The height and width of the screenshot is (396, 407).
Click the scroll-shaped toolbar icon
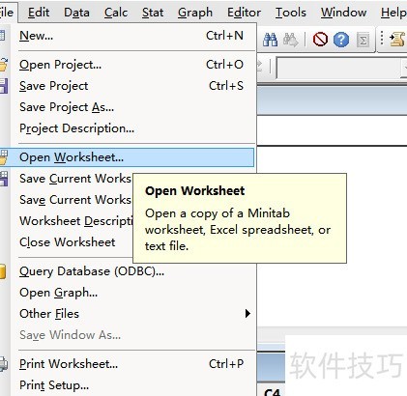(x=397, y=40)
